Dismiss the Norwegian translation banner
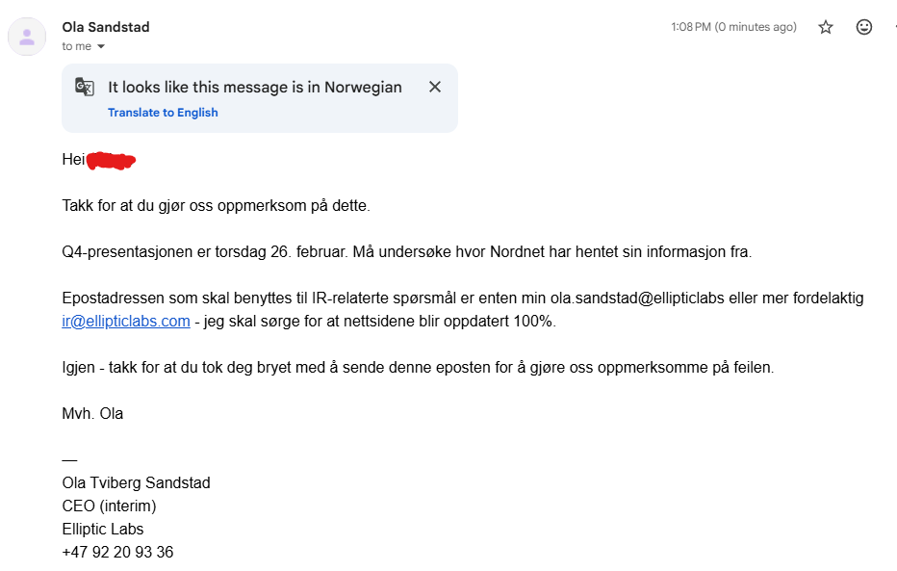 (435, 87)
